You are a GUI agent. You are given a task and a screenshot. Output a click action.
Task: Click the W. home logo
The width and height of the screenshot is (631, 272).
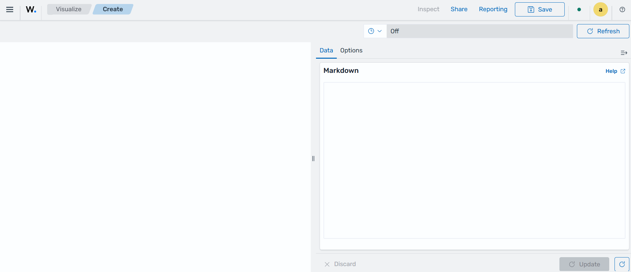pyautogui.click(x=31, y=10)
